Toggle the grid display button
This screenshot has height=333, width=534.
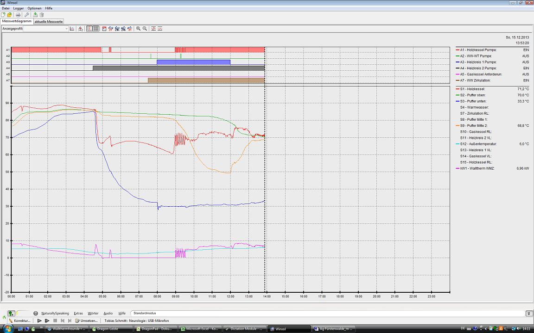96,29
